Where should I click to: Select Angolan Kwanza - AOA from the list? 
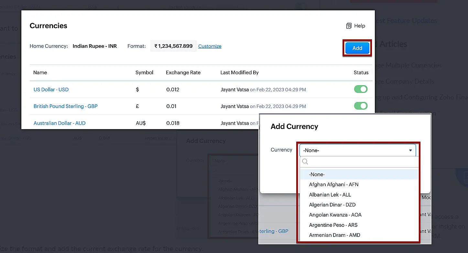click(335, 215)
